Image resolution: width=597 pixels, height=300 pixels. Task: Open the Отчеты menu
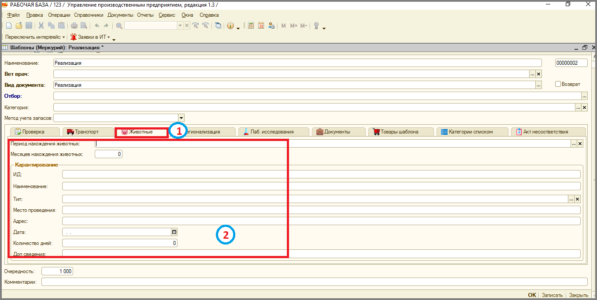pos(145,15)
